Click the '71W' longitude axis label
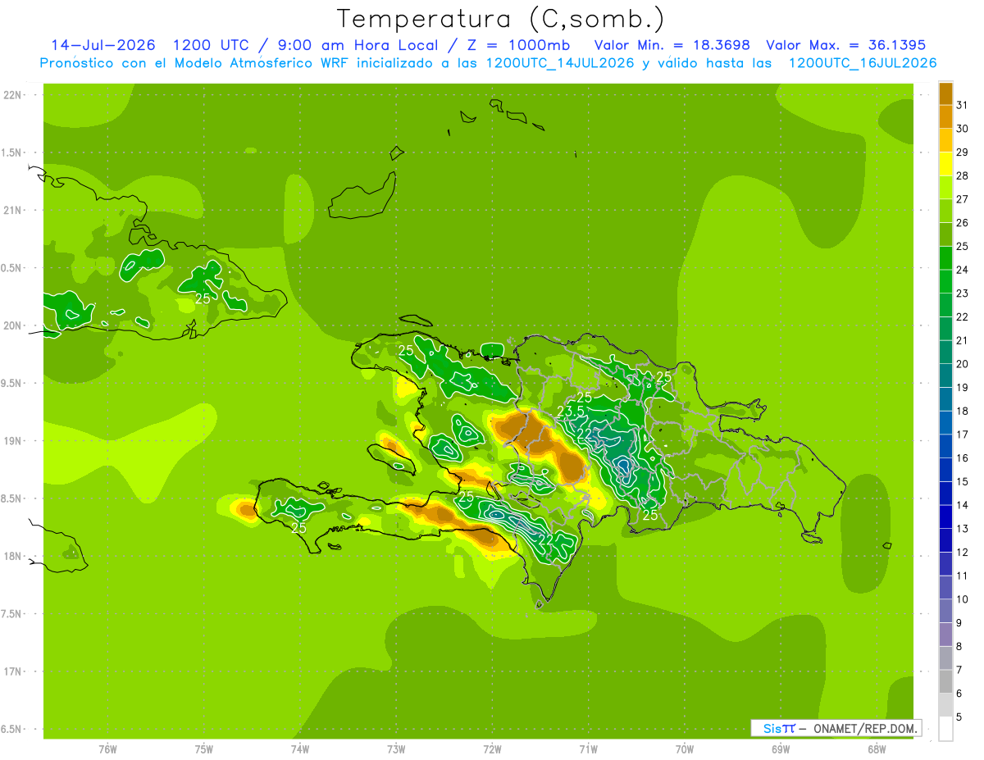Viewport: 984px width, 760px height. pyautogui.click(x=589, y=749)
